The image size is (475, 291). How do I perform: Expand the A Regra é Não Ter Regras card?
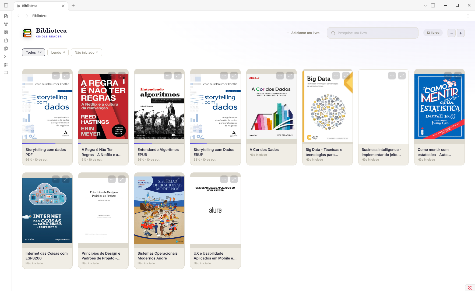[x=122, y=76]
